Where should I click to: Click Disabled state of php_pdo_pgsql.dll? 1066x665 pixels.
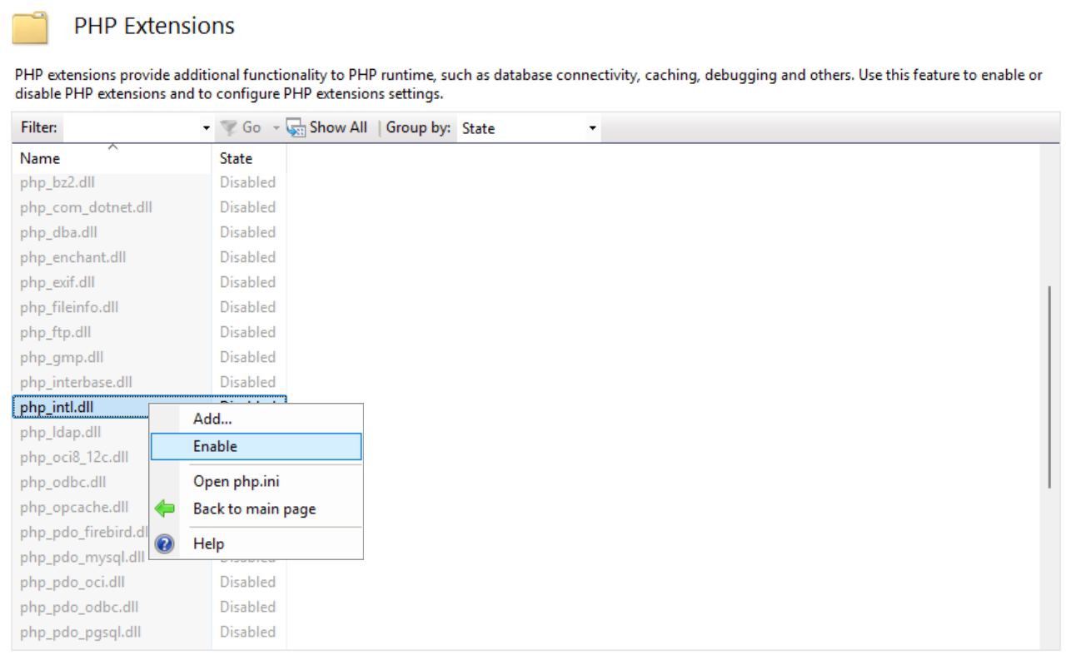click(247, 632)
